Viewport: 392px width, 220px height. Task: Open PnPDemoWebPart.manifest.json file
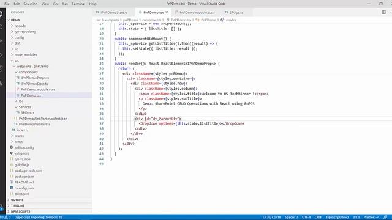(x=43, y=119)
